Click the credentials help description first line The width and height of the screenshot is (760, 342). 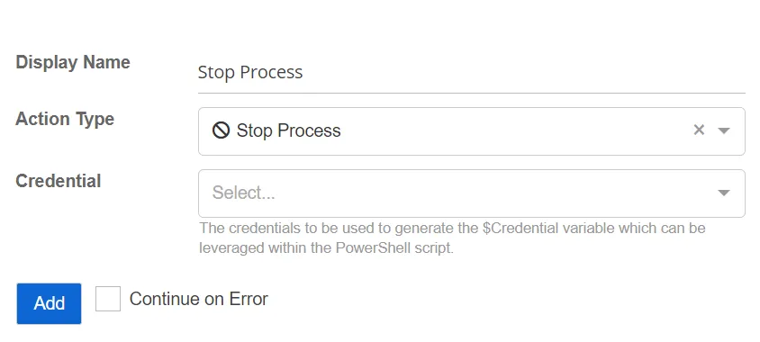pos(453,228)
